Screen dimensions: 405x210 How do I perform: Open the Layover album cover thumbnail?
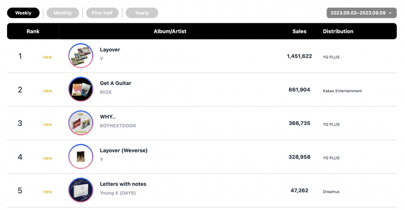click(80, 56)
